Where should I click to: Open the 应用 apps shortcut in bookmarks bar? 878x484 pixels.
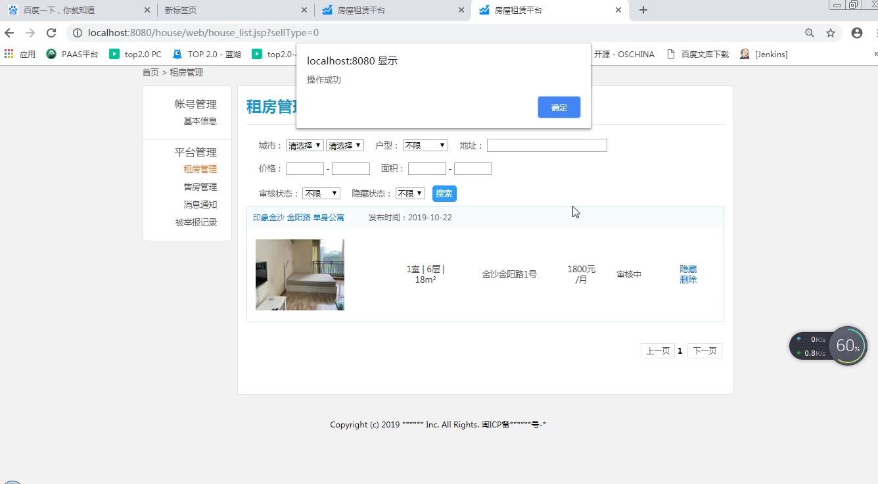click(x=20, y=55)
